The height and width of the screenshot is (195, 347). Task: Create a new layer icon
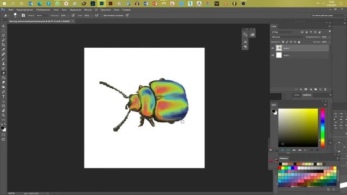[x=320, y=89]
